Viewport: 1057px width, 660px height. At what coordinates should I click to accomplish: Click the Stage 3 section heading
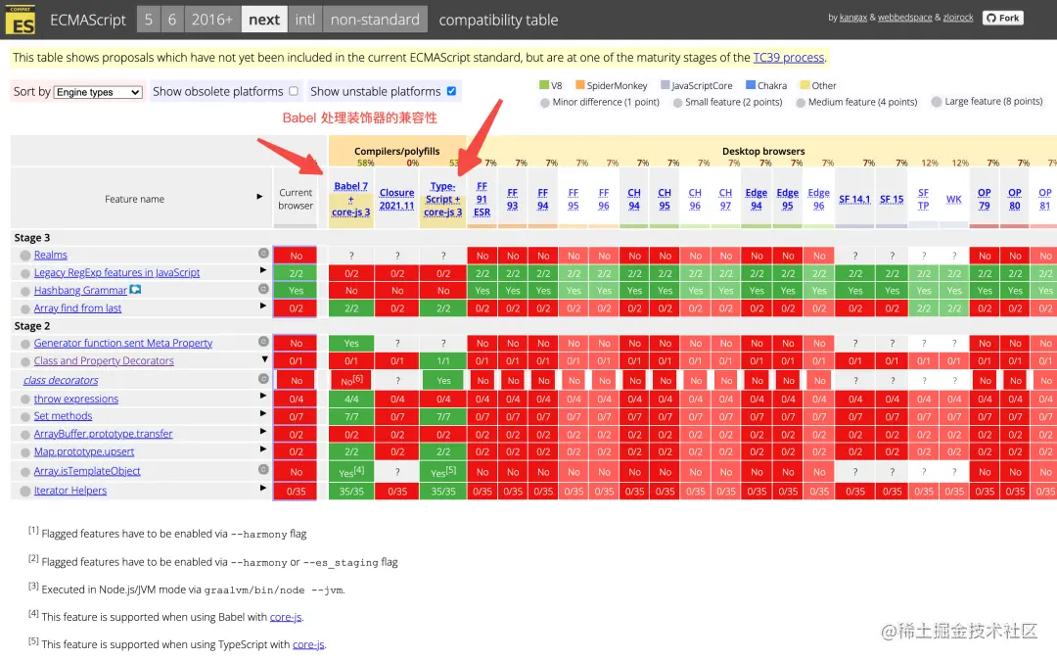pyautogui.click(x=32, y=237)
